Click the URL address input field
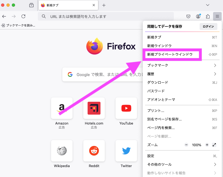This screenshot has width=223, height=177. click(106, 16)
